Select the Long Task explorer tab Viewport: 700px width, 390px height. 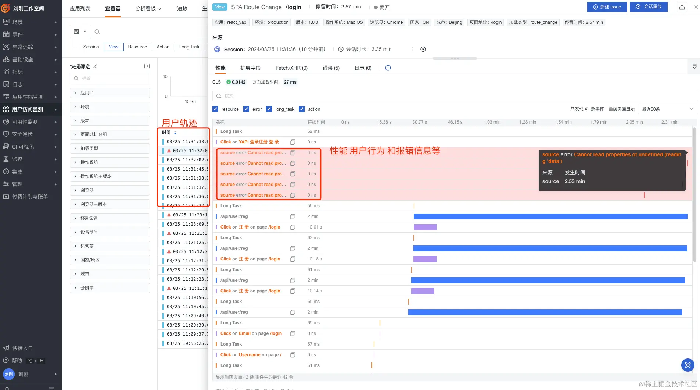(189, 47)
